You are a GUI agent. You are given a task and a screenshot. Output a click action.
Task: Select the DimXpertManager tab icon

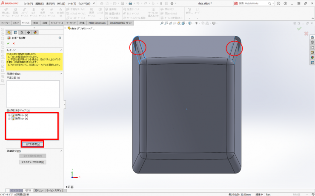[x=29, y=32]
